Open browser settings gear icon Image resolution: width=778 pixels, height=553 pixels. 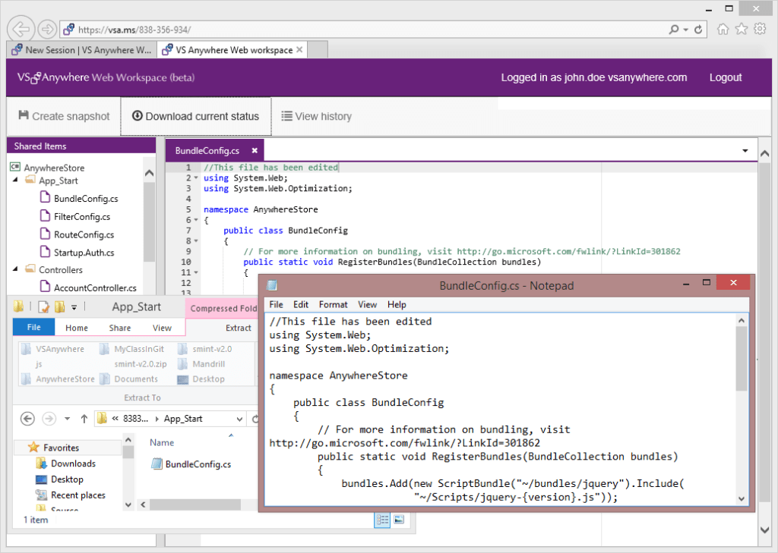point(760,30)
